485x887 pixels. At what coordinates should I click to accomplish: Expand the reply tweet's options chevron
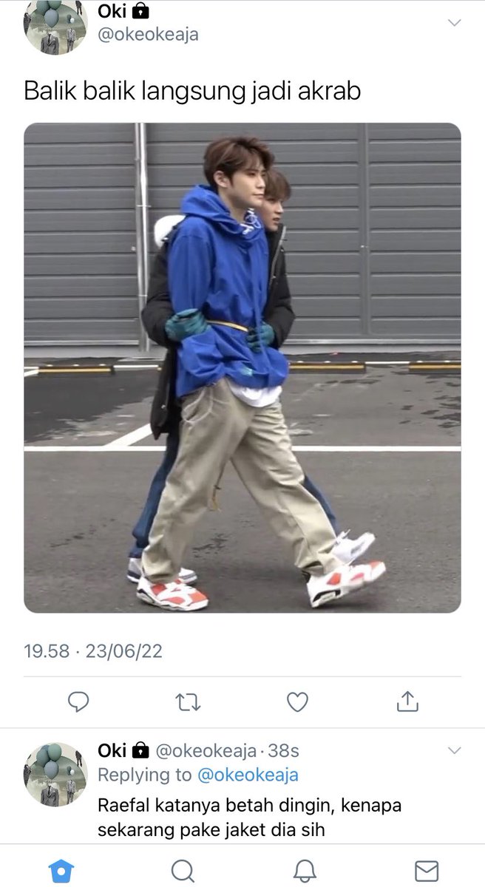pos(455,751)
